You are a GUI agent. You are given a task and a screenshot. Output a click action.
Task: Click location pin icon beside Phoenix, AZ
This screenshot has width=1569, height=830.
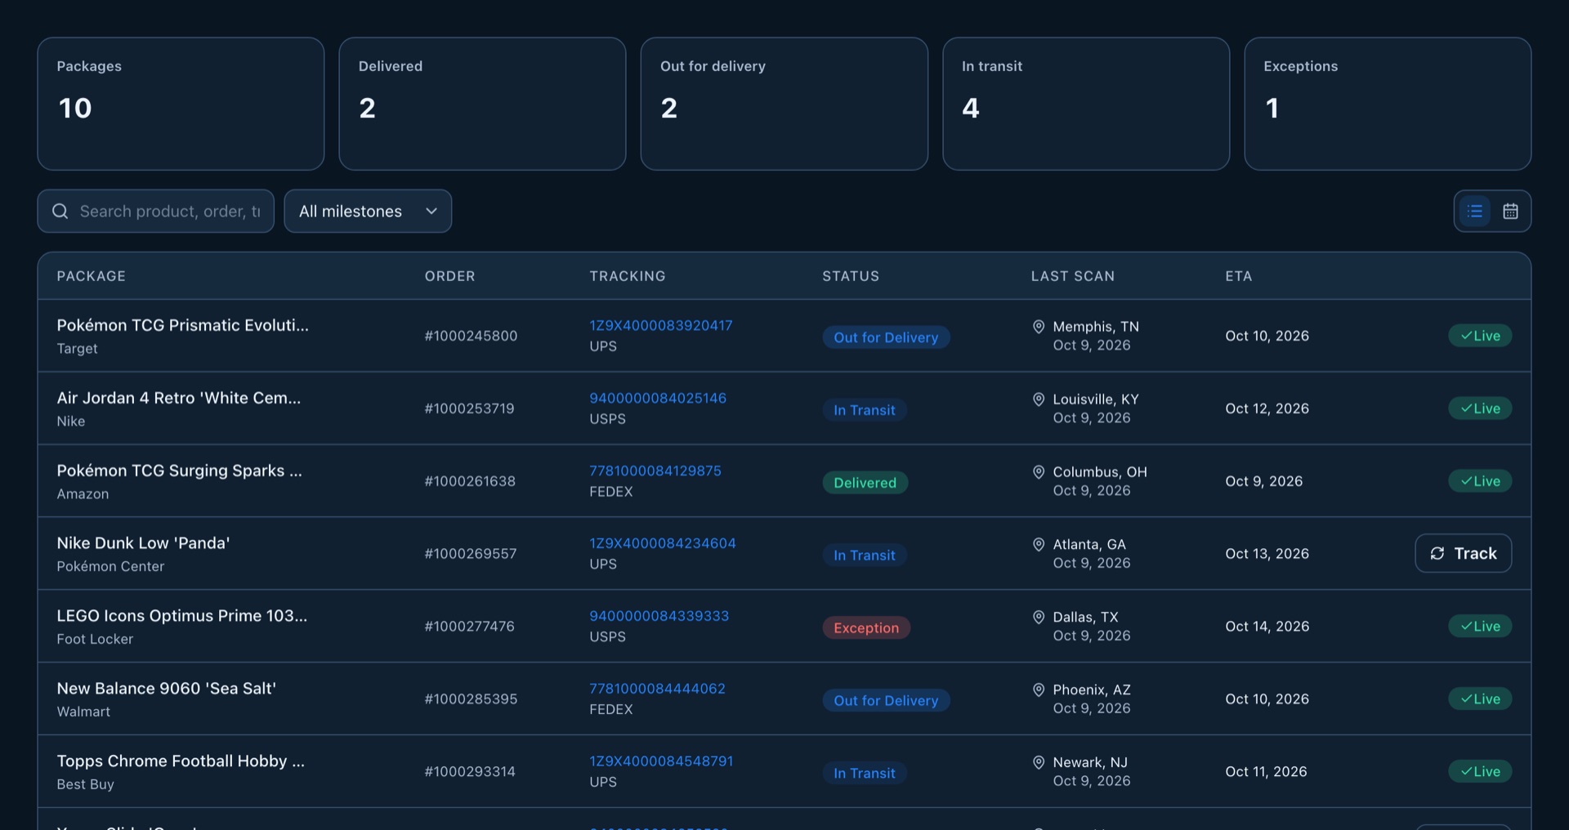(1039, 690)
